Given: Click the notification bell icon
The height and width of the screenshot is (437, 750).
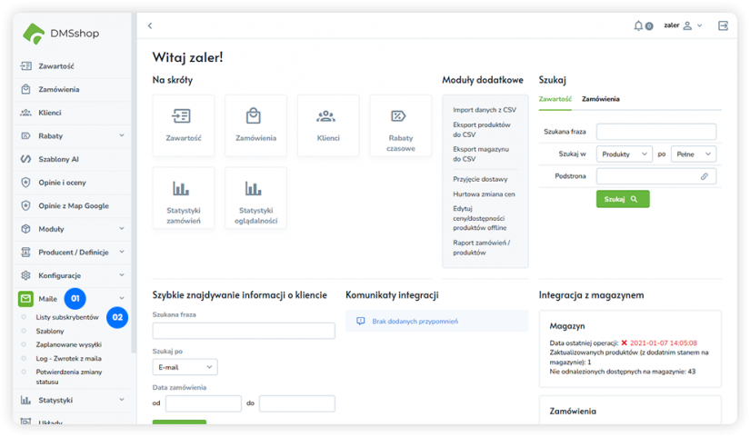Looking at the screenshot, I should point(639,25).
